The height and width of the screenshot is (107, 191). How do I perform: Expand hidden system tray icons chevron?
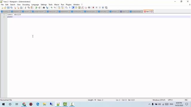149,104
